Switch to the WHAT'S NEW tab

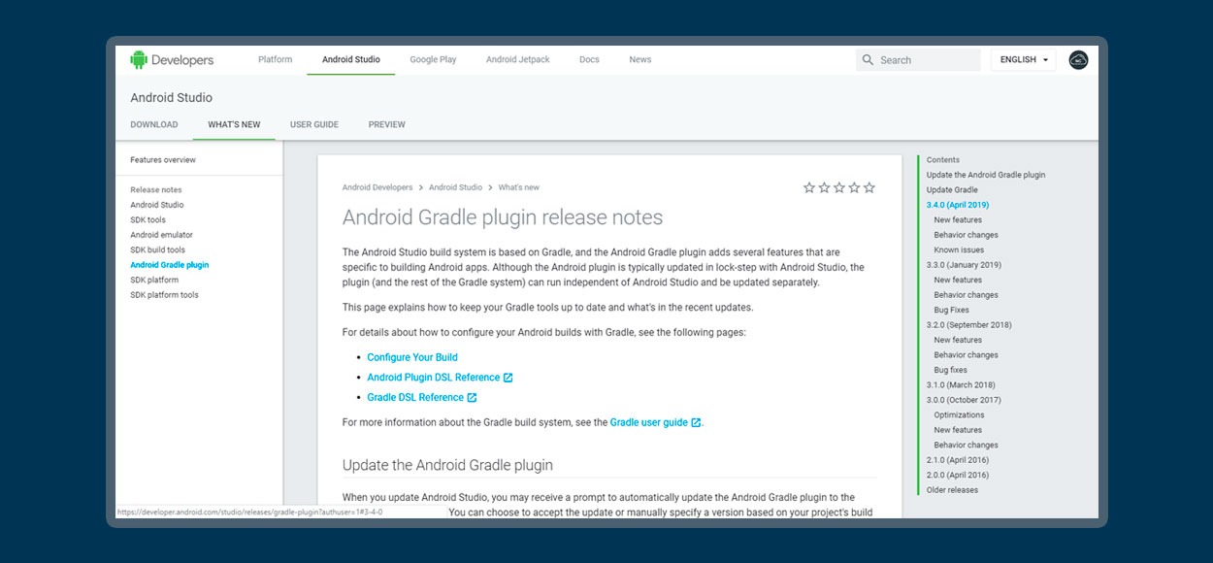click(x=234, y=125)
